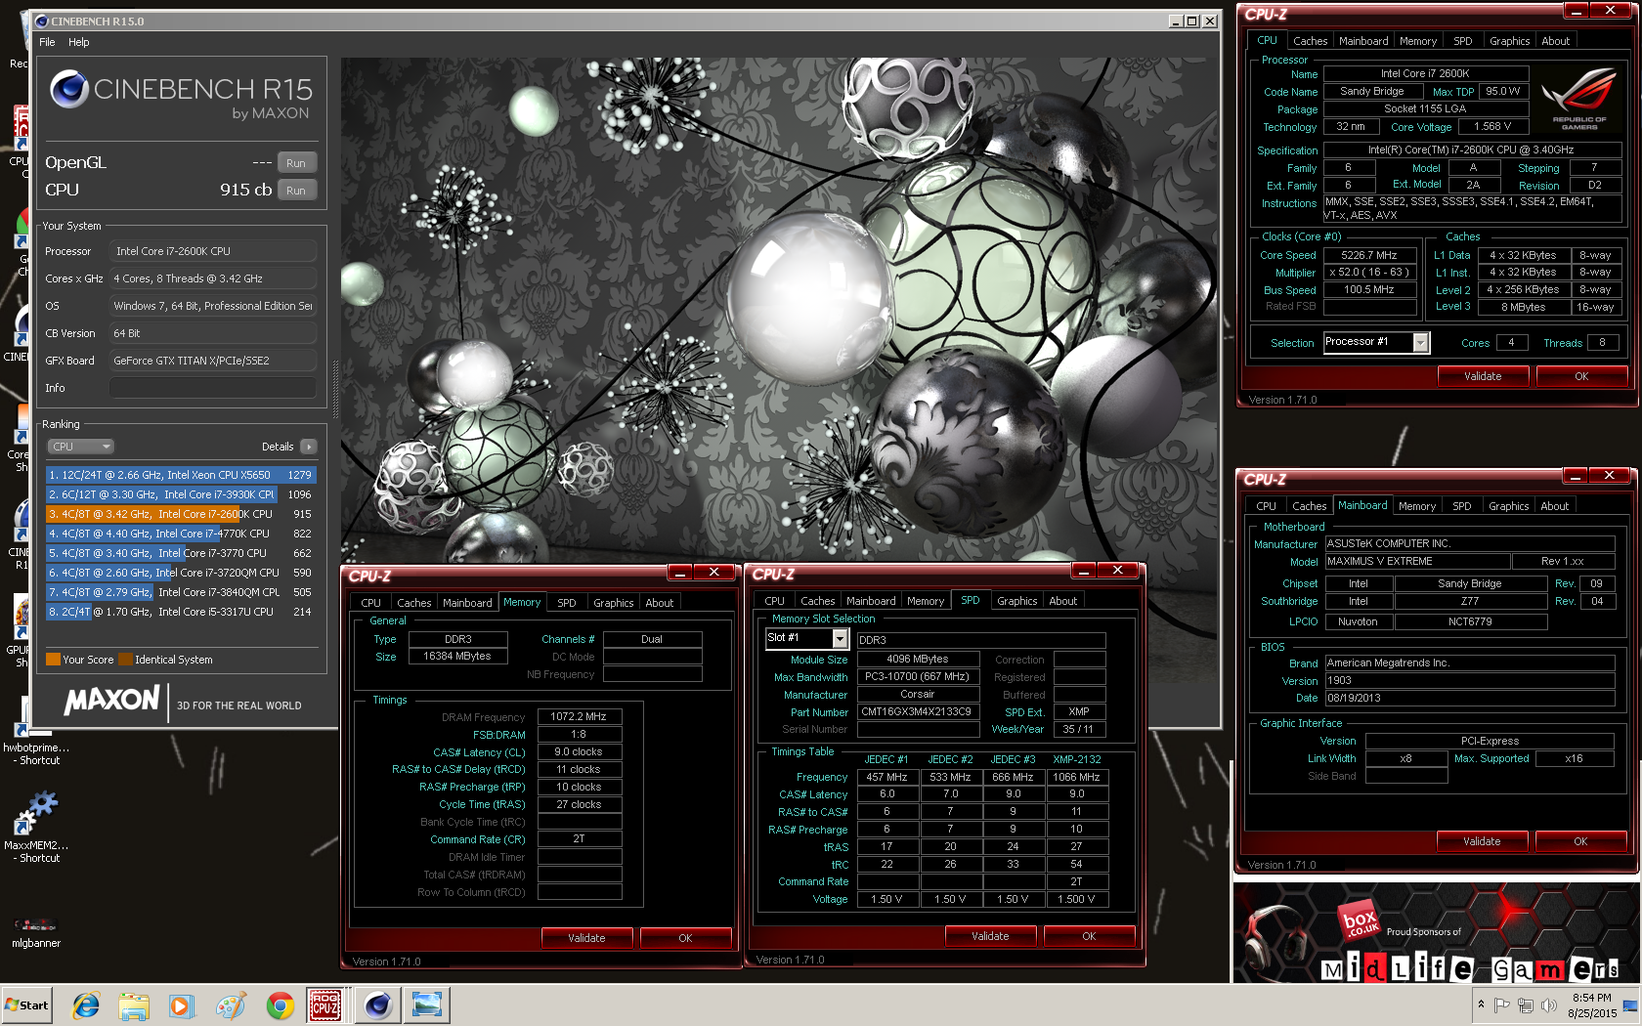Open the Action Center flag icon
The image size is (1642, 1026).
1502,1005
